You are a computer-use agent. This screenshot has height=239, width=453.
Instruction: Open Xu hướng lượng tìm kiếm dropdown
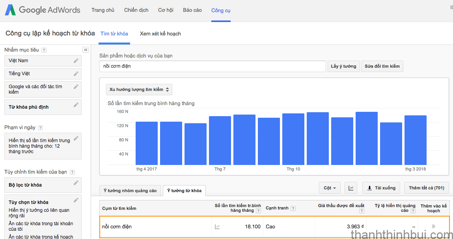(139, 89)
